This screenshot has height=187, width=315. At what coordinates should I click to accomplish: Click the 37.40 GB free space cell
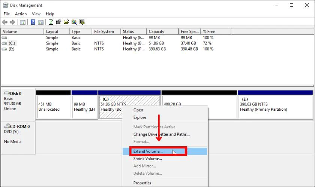188,43
